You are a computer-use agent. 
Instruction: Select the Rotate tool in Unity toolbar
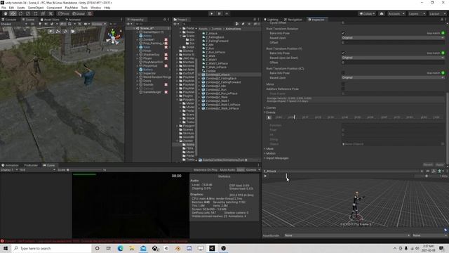point(20,13)
